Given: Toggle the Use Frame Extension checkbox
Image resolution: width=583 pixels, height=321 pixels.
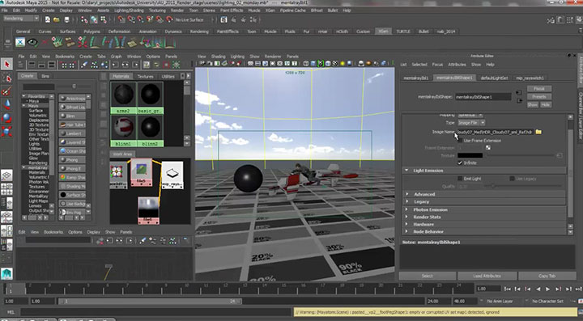Looking at the screenshot, I should (x=460, y=141).
